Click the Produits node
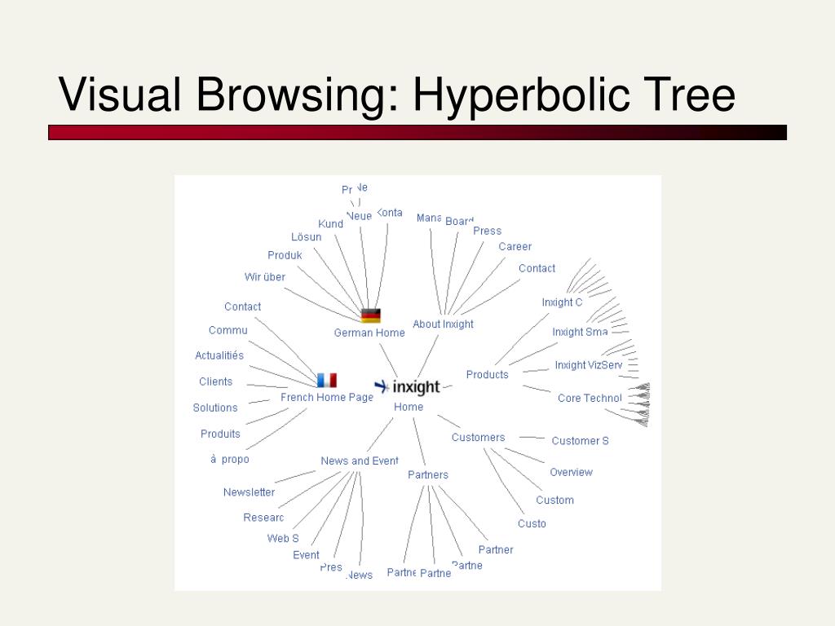835x626 pixels. pyautogui.click(x=220, y=434)
